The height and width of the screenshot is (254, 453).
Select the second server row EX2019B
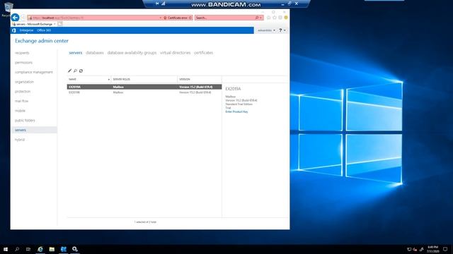tap(144, 92)
